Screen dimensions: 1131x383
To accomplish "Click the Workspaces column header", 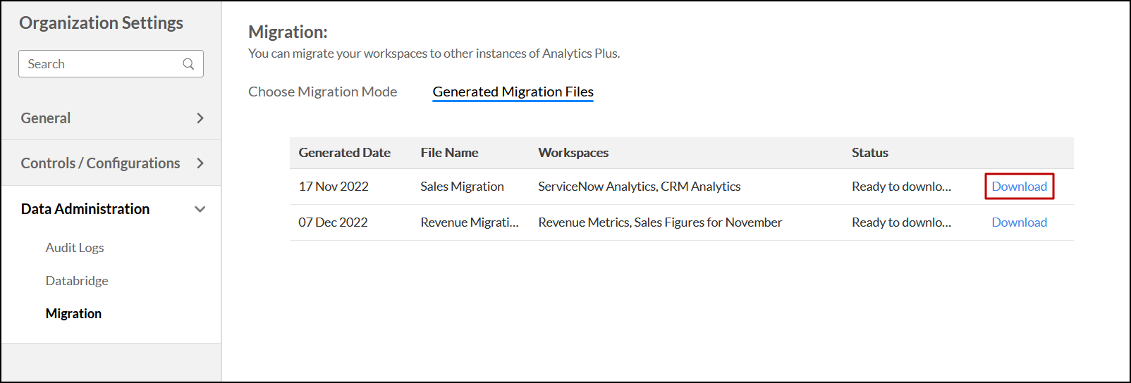I will coord(573,153).
